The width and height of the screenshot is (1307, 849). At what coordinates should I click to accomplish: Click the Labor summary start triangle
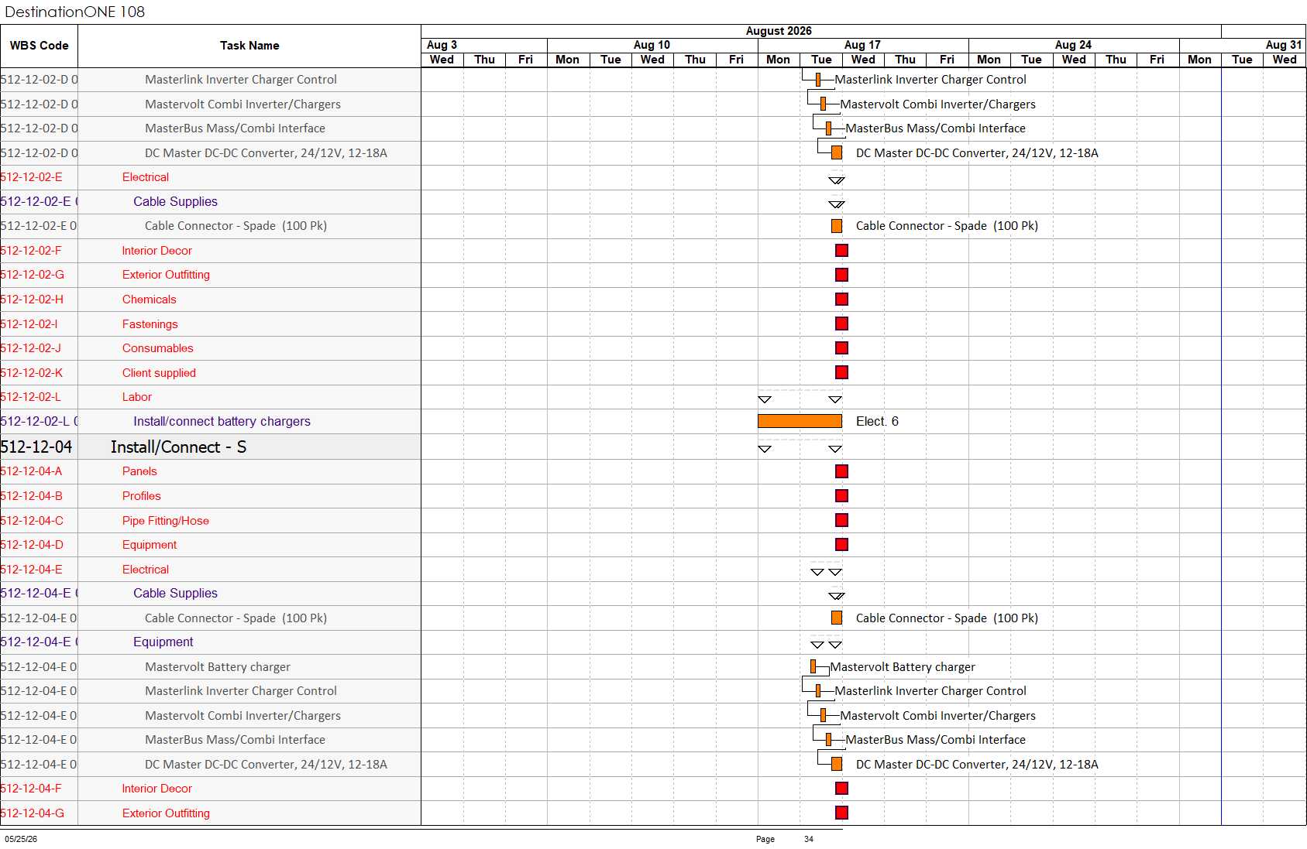765,399
